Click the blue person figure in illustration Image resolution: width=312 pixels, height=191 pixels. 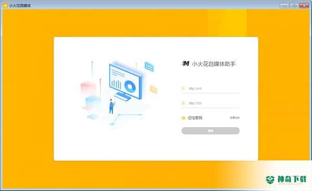coord(112,106)
